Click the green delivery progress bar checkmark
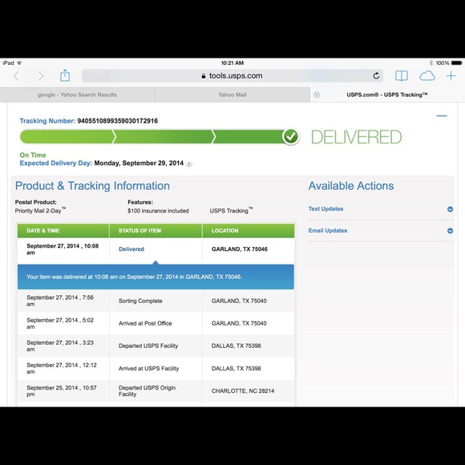 (x=290, y=136)
